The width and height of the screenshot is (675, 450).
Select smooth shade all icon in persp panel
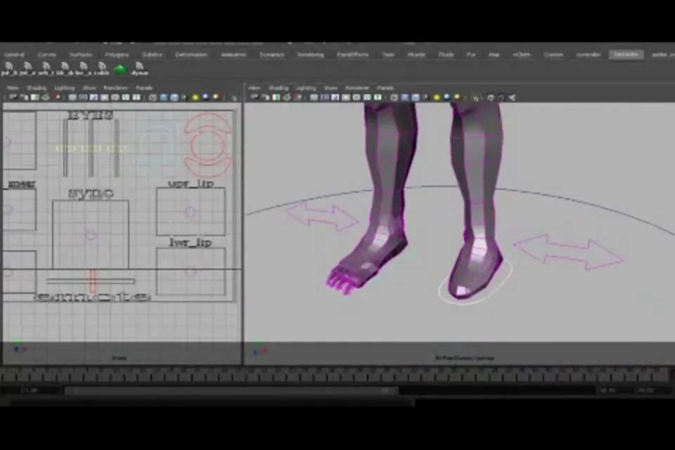405,98
